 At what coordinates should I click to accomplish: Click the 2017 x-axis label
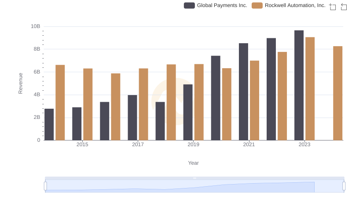point(138,144)
